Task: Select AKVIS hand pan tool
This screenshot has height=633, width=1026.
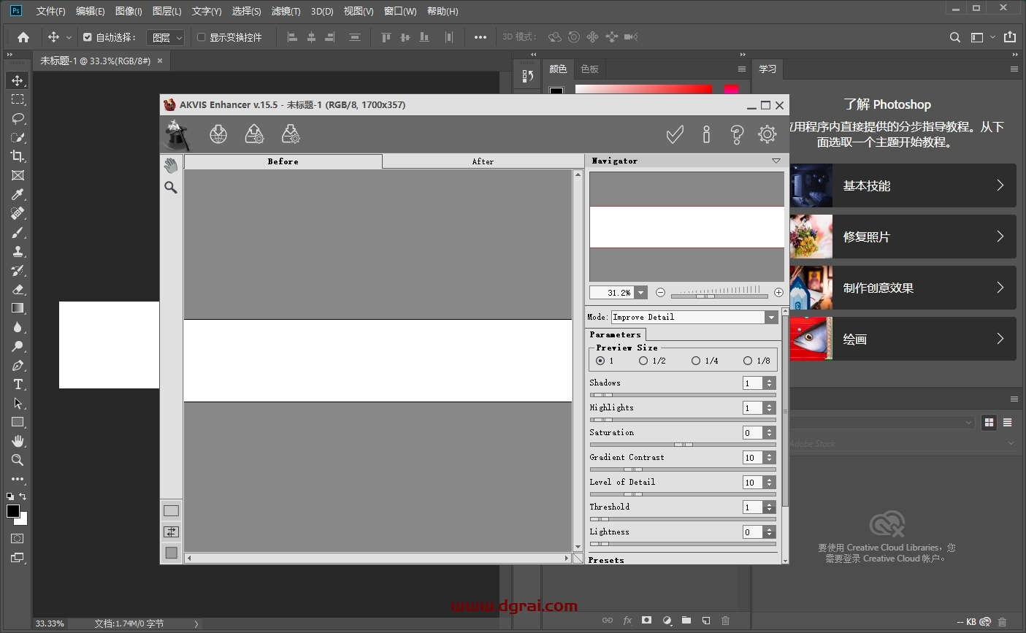Action: 171,166
